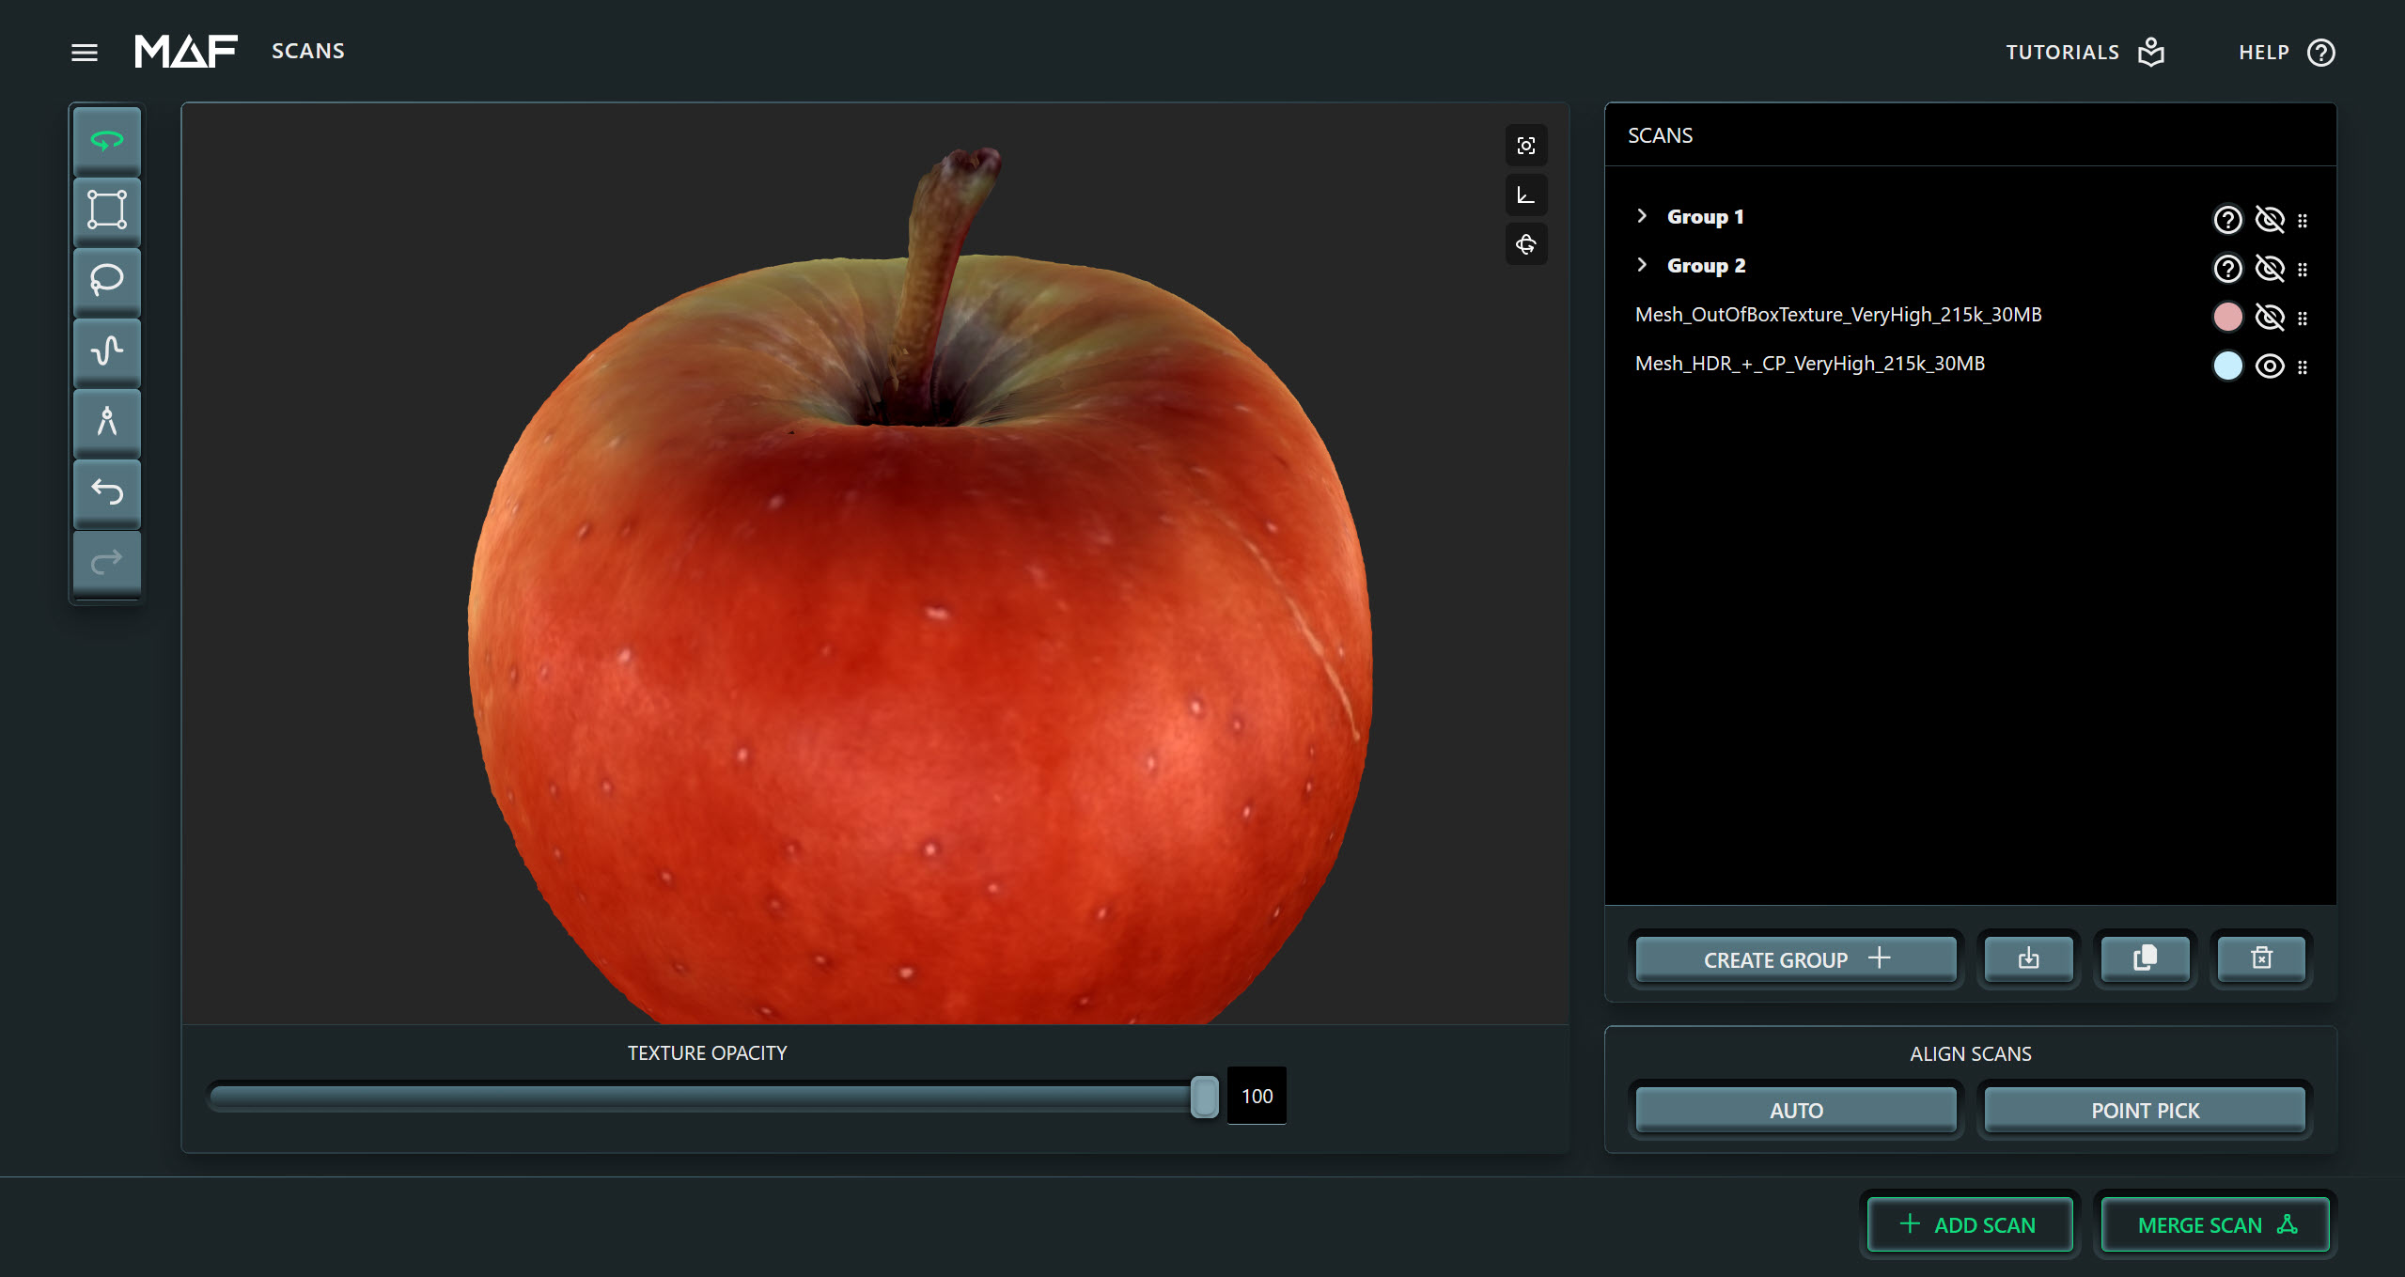The width and height of the screenshot is (2405, 1277).
Task: Click the pink swatch of Mesh_OutOfBoxTexture scan
Action: (x=2226, y=317)
